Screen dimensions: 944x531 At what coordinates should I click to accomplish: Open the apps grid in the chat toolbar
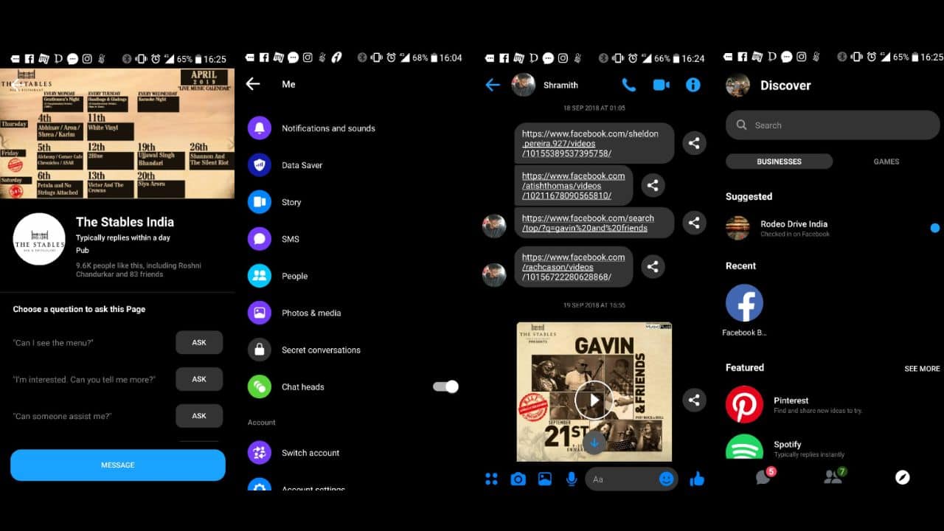491,479
